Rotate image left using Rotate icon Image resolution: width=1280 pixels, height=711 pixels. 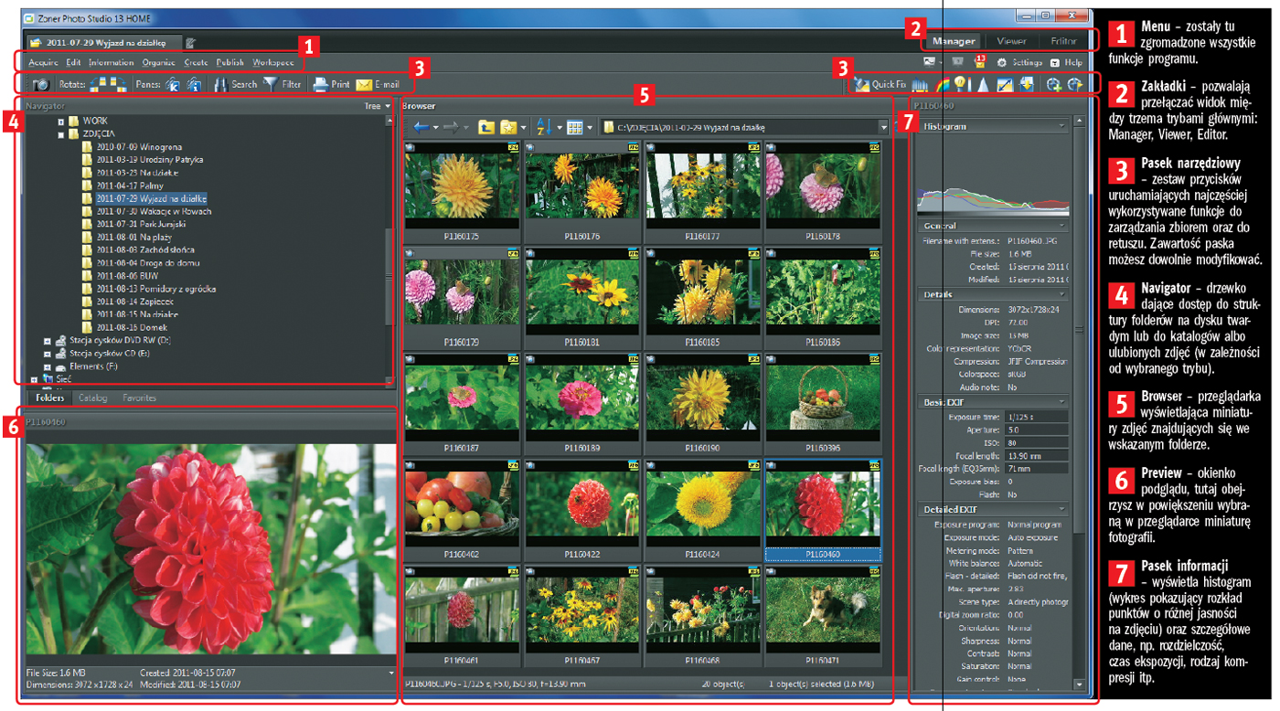point(97,85)
